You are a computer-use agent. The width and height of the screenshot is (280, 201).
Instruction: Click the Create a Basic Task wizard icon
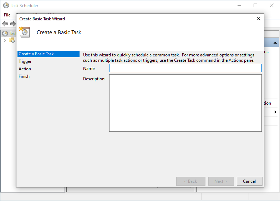pyautogui.click(x=24, y=32)
